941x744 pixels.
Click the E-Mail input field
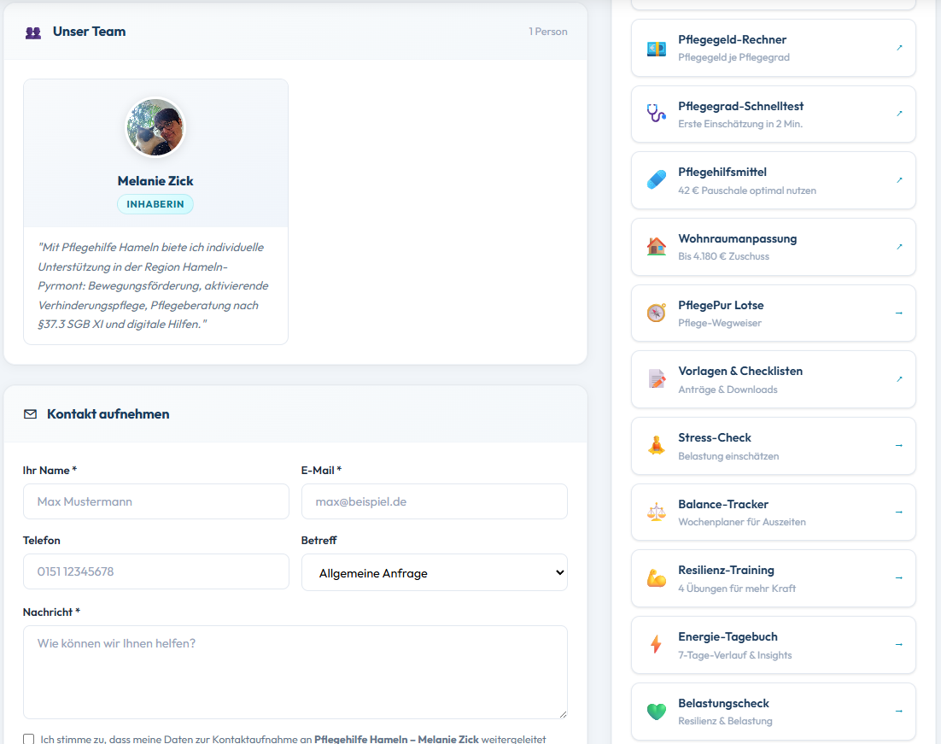(434, 501)
